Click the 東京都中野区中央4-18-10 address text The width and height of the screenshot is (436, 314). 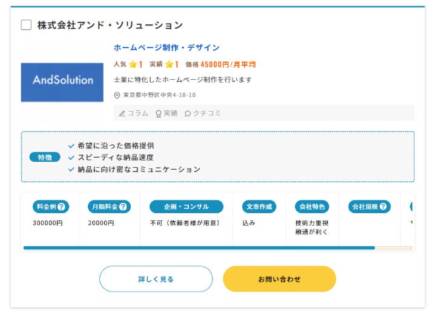tap(159, 95)
